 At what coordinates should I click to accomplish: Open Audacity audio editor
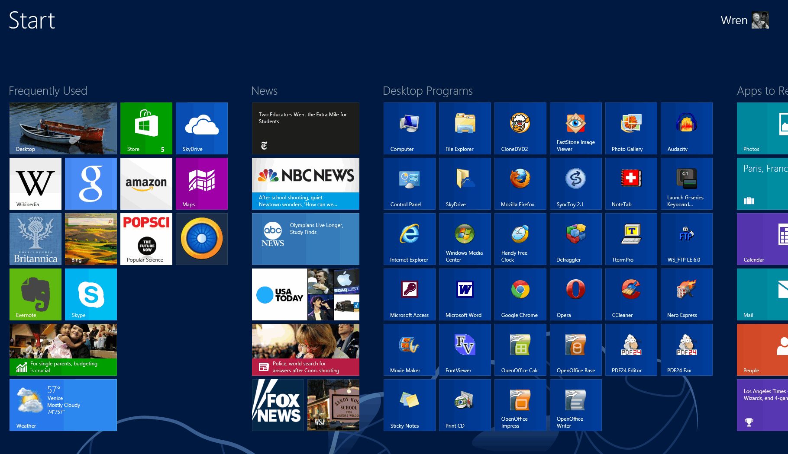(x=687, y=128)
